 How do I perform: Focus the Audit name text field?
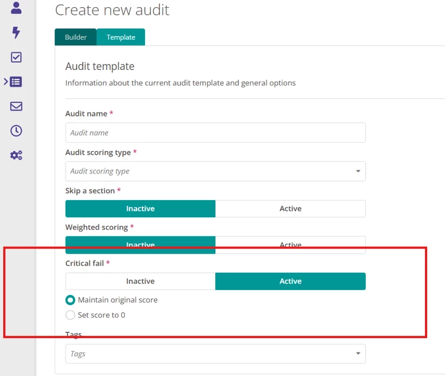(215, 133)
